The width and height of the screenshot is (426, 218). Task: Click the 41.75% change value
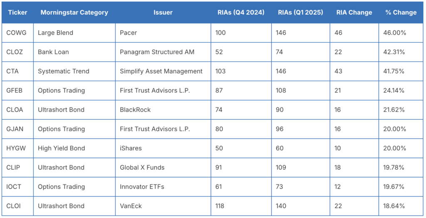[394, 71]
